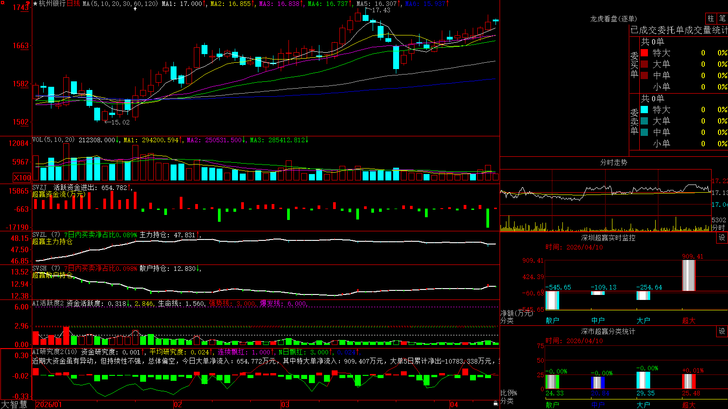Click the SVZJ 活跃资金进出 indicator label
728x409 pixels.
(65, 188)
